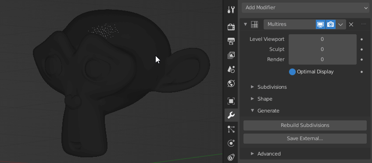Toggle the Optimal Display checkbox
Viewport: 372px width, 163px height.
[292, 72]
